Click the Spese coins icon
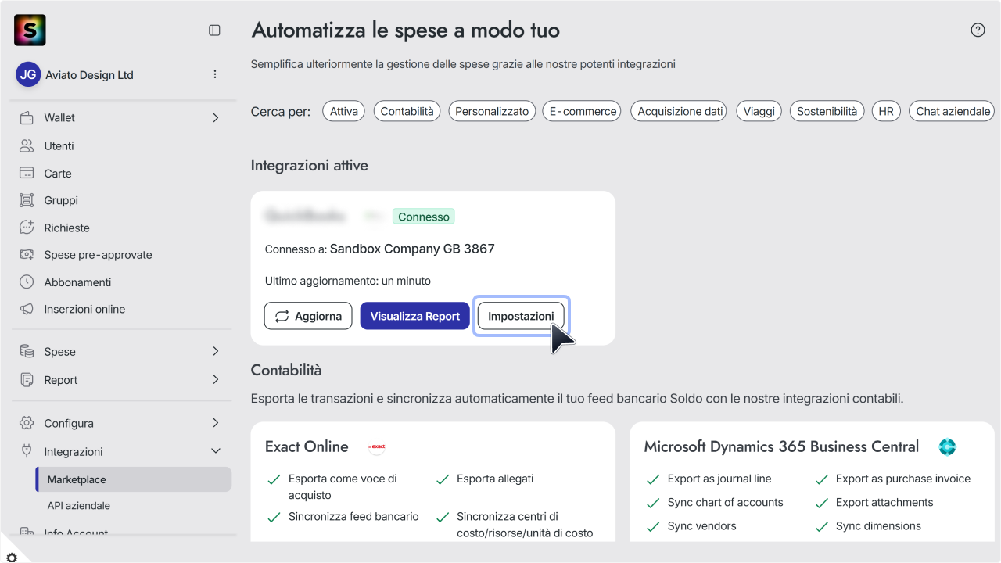Viewport: 1001px width, 563px height. coord(27,352)
